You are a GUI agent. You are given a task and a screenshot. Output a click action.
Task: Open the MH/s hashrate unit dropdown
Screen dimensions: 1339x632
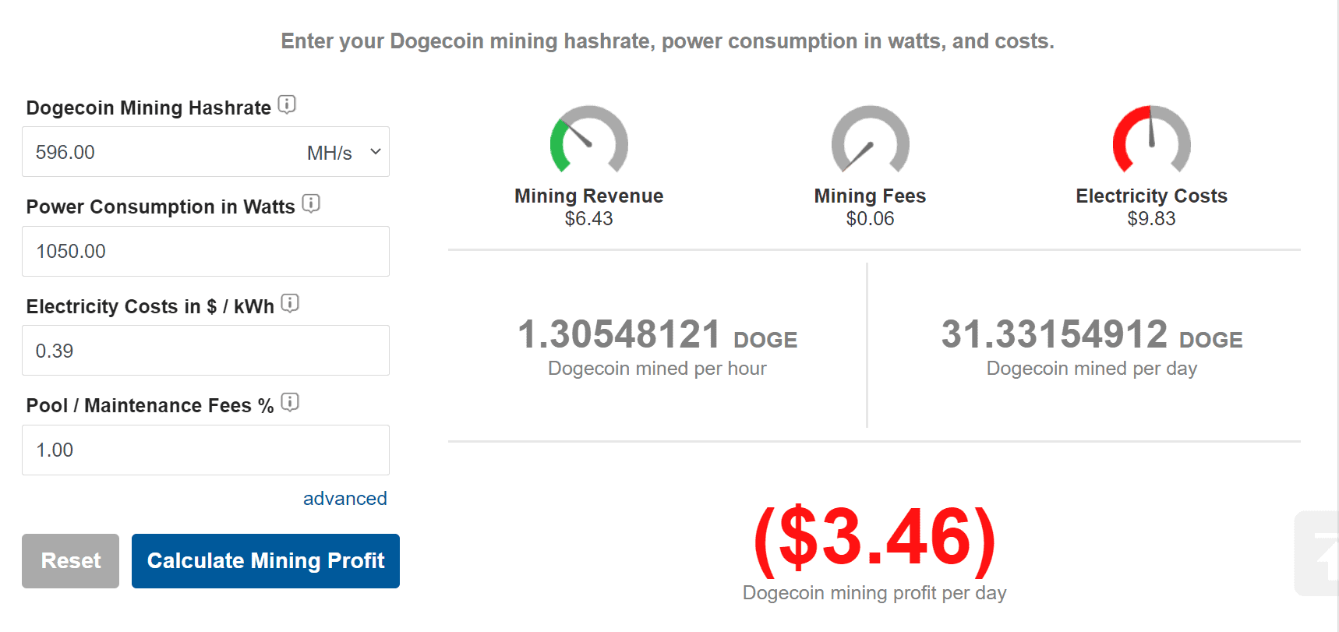click(344, 152)
